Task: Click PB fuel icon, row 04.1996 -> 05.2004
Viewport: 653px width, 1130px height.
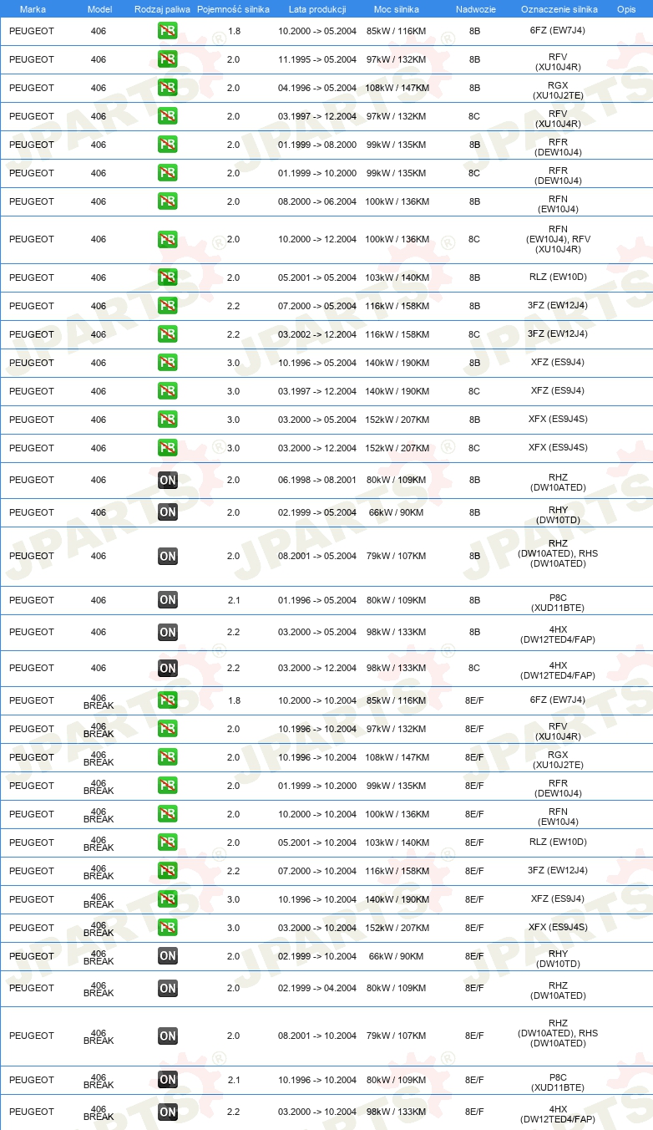Action: (168, 88)
